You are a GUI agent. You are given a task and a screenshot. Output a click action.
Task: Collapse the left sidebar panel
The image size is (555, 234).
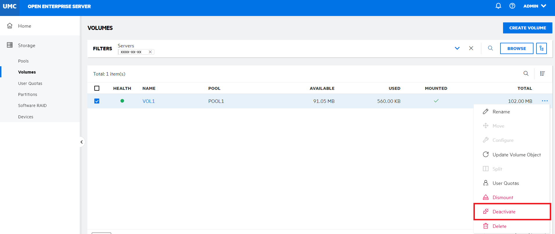(82, 142)
